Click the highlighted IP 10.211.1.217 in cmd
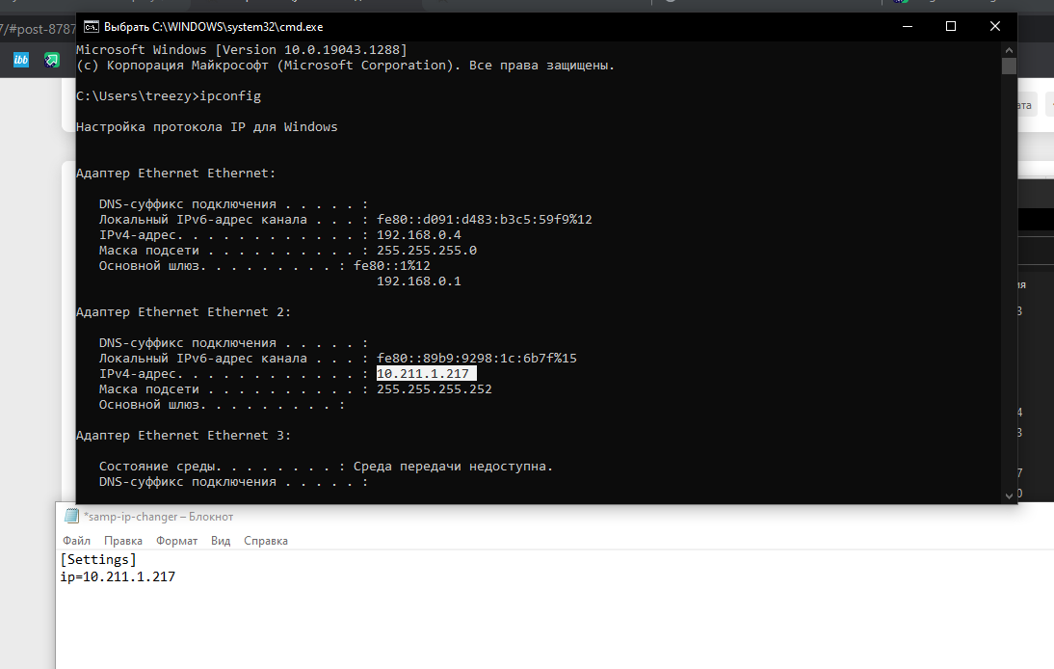This screenshot has height=669, width=1054. tap(426, 374)
